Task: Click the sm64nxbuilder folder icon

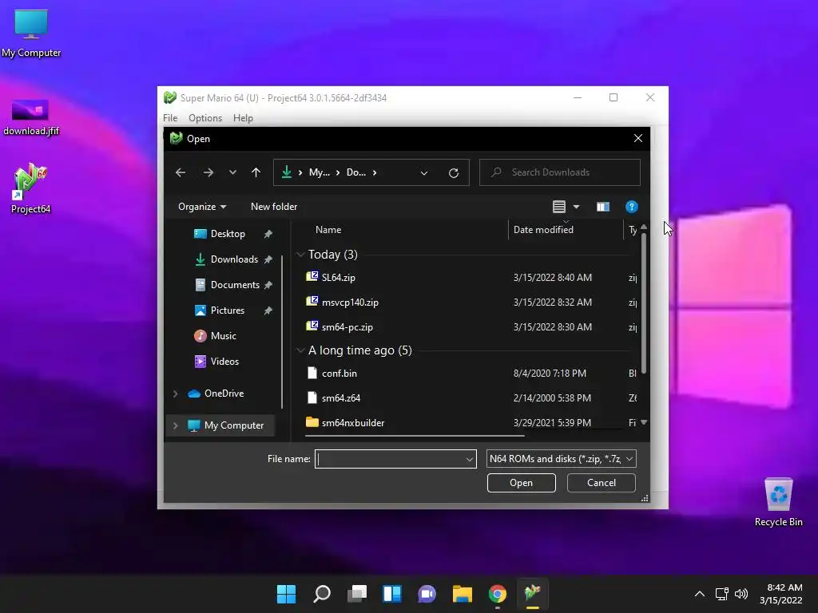Action: coord(312,422)
